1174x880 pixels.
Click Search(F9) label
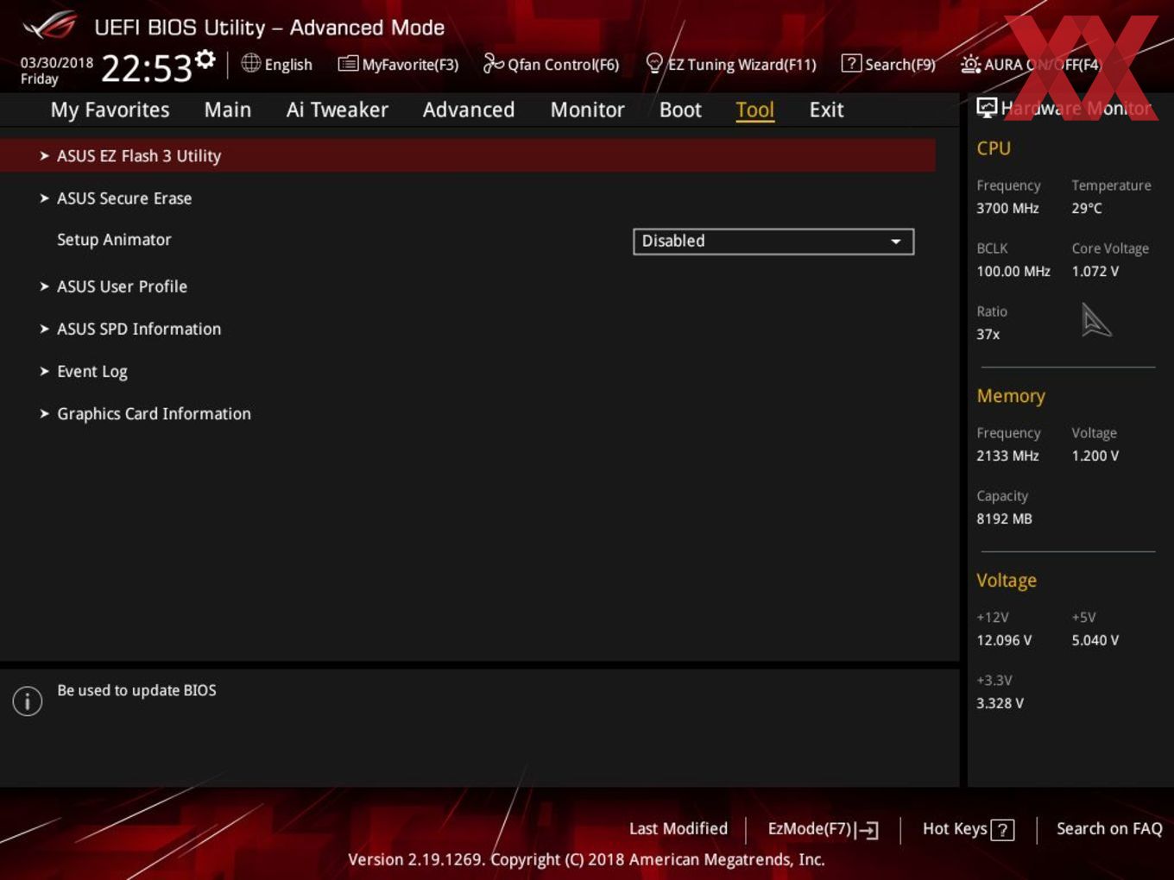point(900,65)
